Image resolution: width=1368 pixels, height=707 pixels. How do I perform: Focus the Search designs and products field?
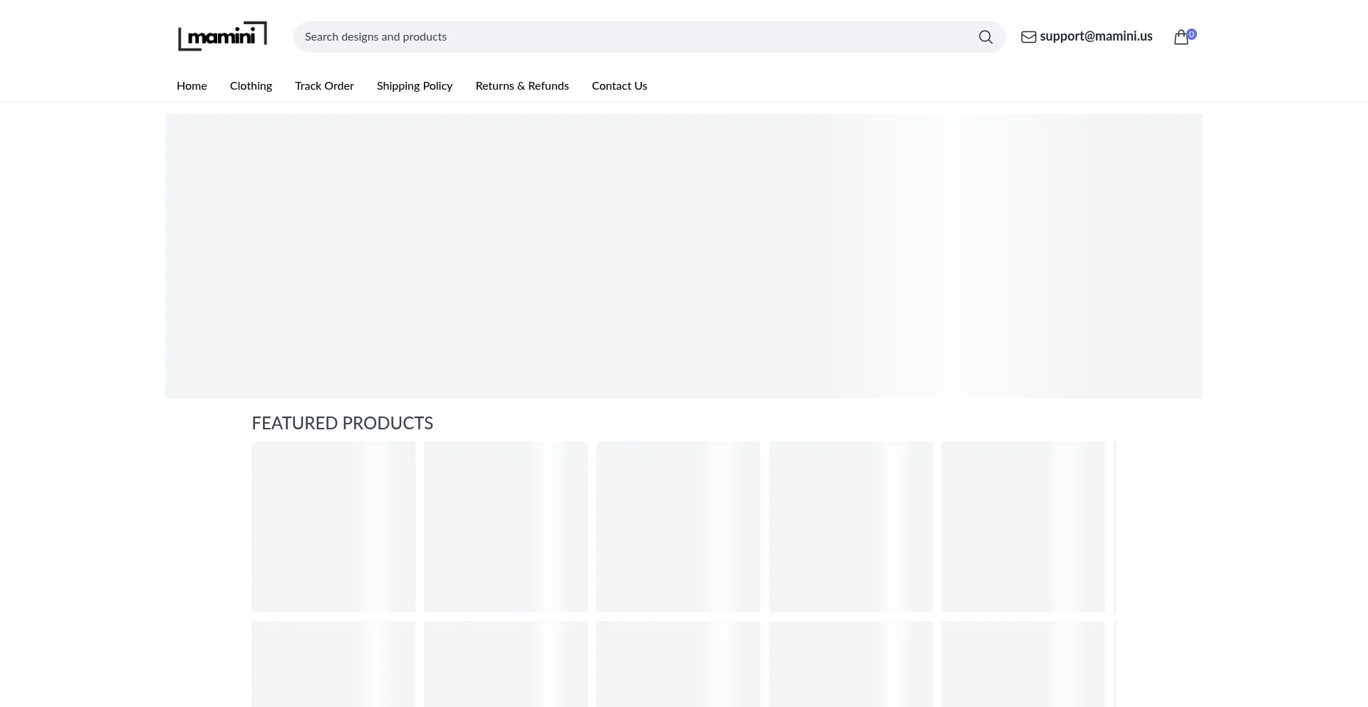pyautogui.click(x=634, y=37)
